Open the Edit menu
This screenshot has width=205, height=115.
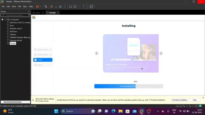click(8, 6)
